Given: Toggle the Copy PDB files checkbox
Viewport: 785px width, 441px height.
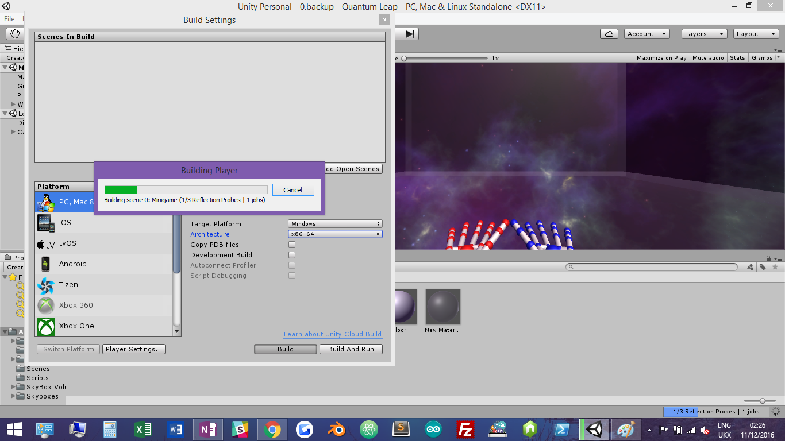Looking at the screenshot, I should pos(292,245).
